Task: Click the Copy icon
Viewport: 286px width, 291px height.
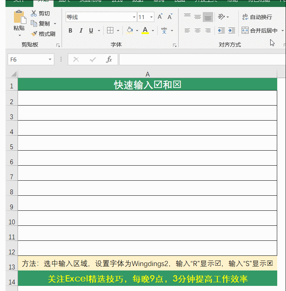Action: click(x=34, y=23)
